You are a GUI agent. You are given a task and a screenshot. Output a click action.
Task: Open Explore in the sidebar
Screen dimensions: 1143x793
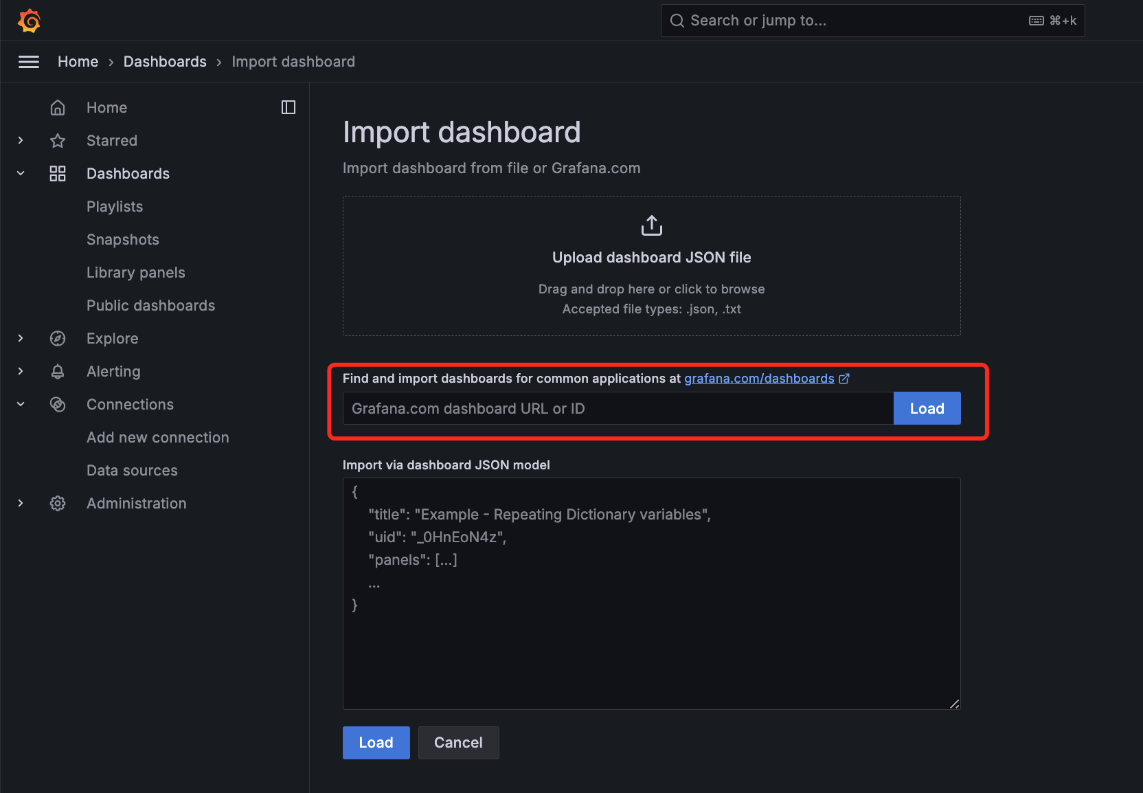113,339
